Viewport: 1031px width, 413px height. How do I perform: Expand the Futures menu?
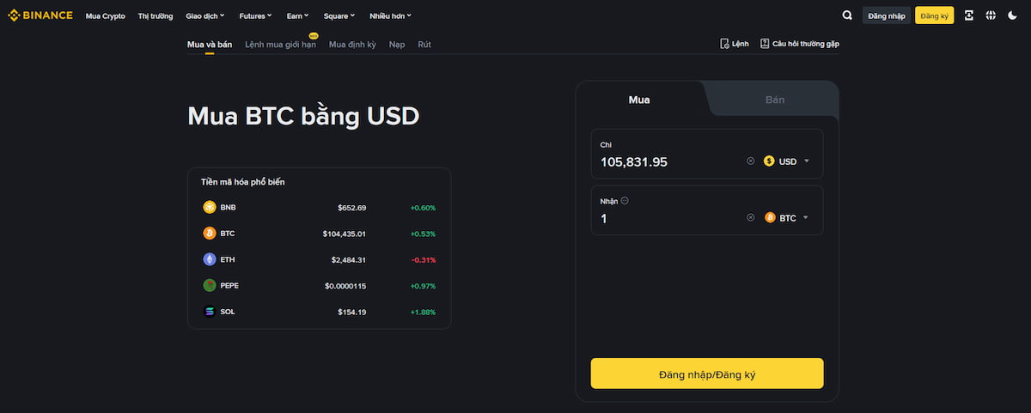[255, 15]
